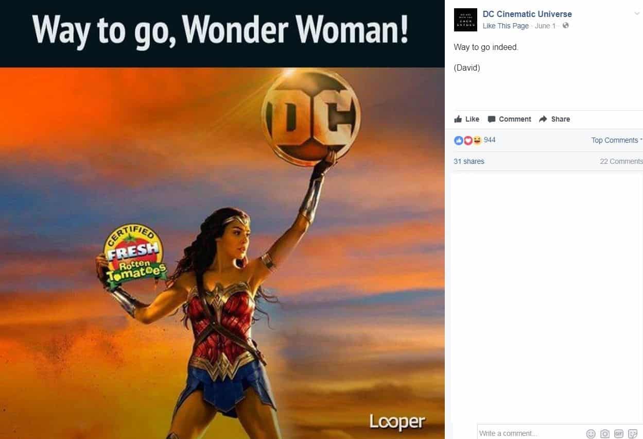The width and height of the screenshot is (643, 439).
Task: Click the public globe privacy icon
Action: [566, 26]
